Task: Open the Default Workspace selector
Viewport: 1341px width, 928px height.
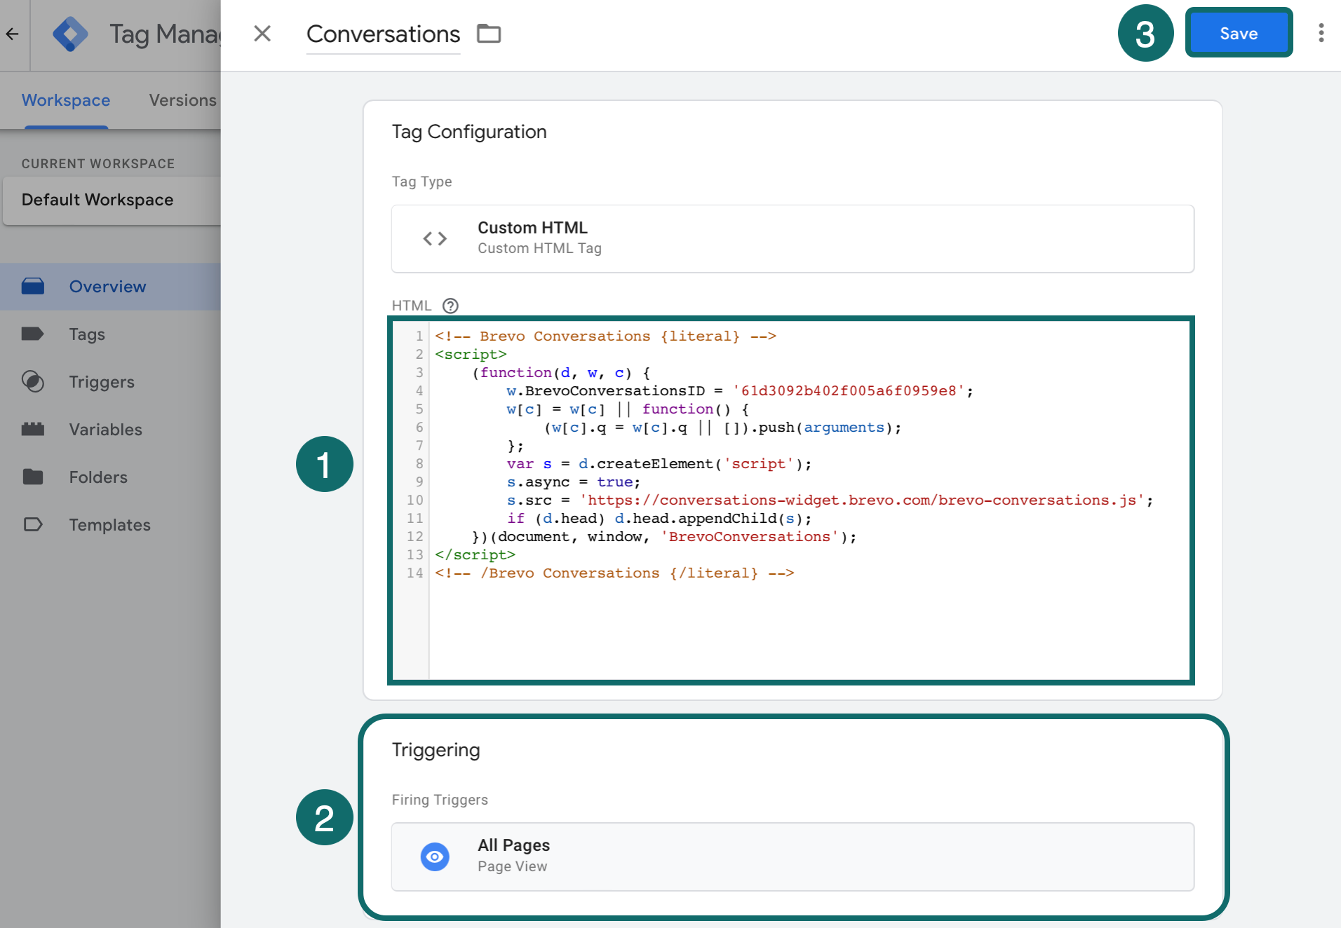Action: coord(112,200)
